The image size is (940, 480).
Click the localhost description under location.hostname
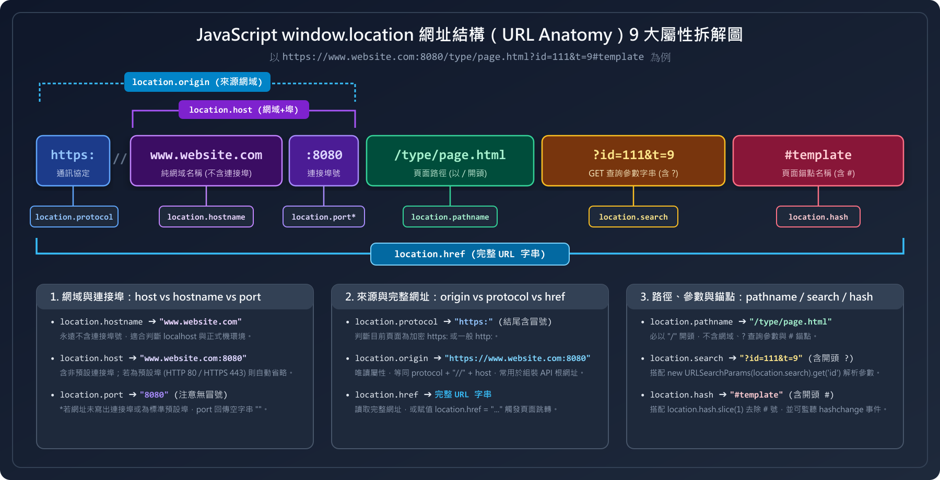tap(156, 337)
